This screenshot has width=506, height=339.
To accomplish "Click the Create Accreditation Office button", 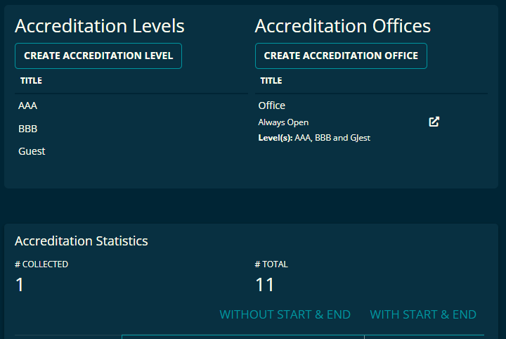I will (341, 56).
